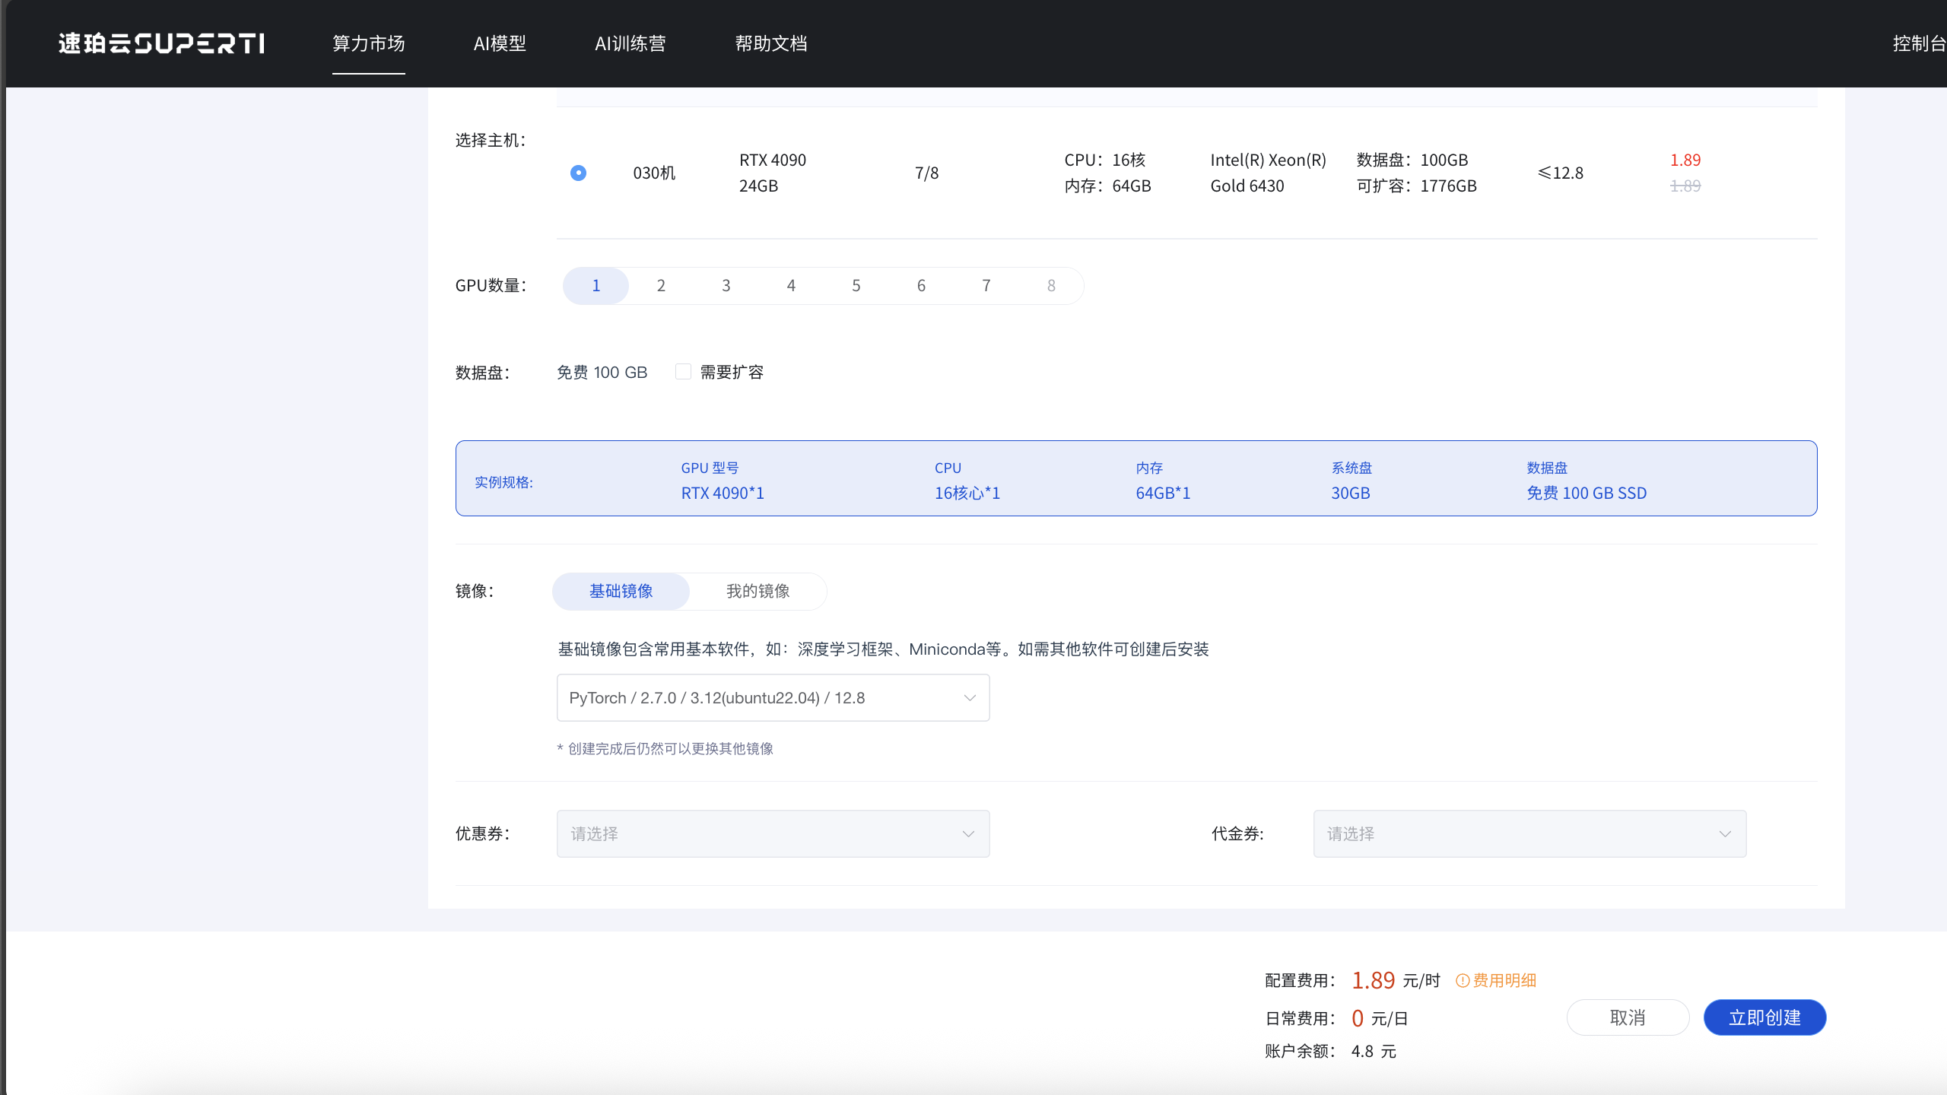Select the 030机 host radio button
Viewport: 1947px width, 1095px height.
point(578,173)
